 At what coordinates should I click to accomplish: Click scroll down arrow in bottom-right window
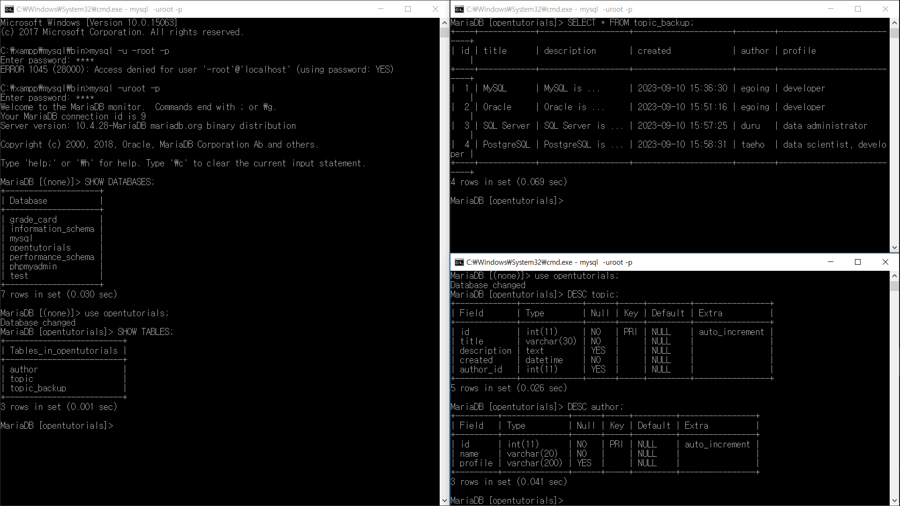click(894, 501)
